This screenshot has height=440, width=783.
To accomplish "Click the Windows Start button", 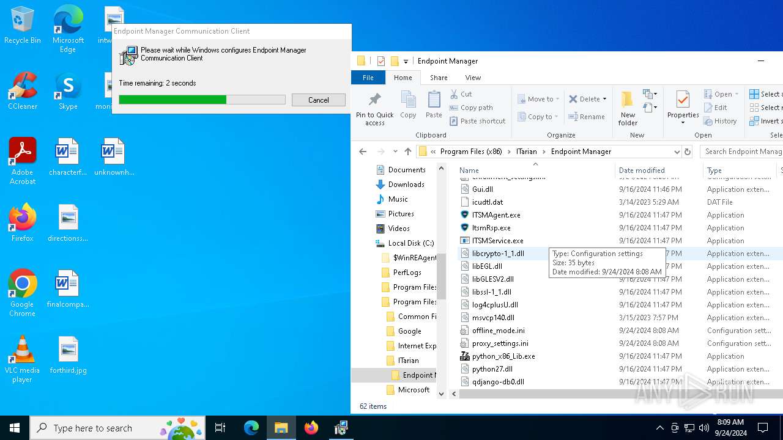I will coord(15,428).
